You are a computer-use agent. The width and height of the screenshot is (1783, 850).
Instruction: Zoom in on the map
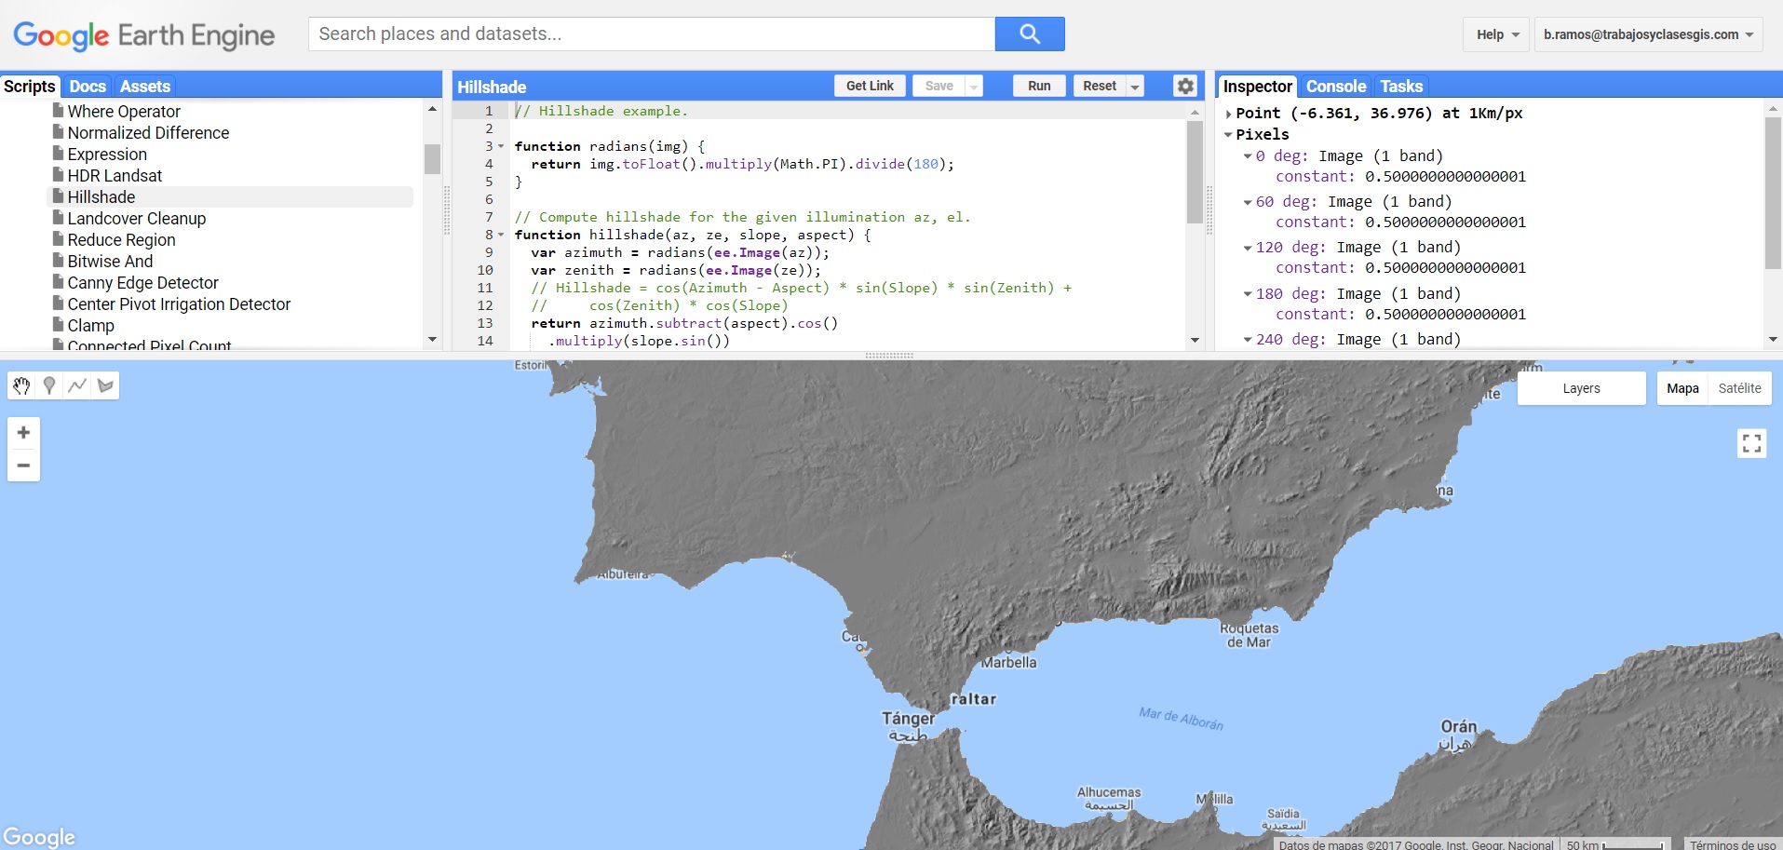coord(23,432)
